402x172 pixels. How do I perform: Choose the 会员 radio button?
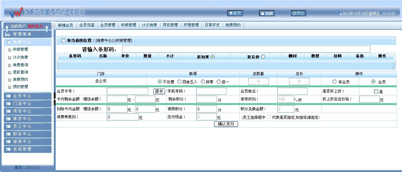(374, 82)
